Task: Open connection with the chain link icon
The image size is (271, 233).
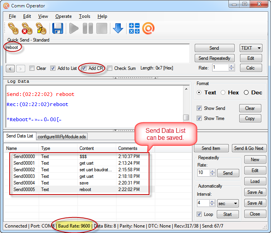Action: [13, 28]
